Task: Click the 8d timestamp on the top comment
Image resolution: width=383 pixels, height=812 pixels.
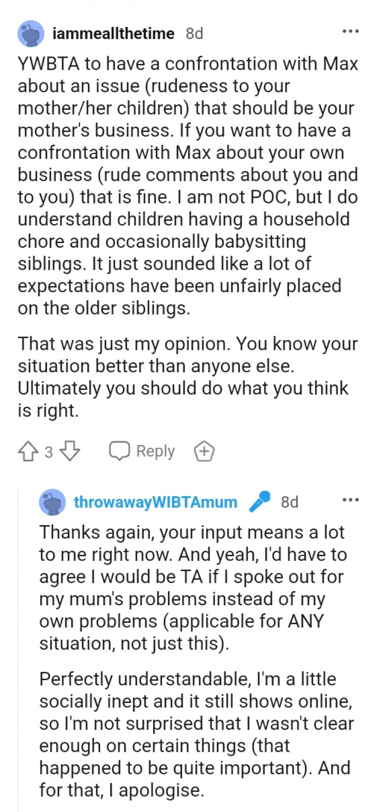Action: [x=195, y=33]
